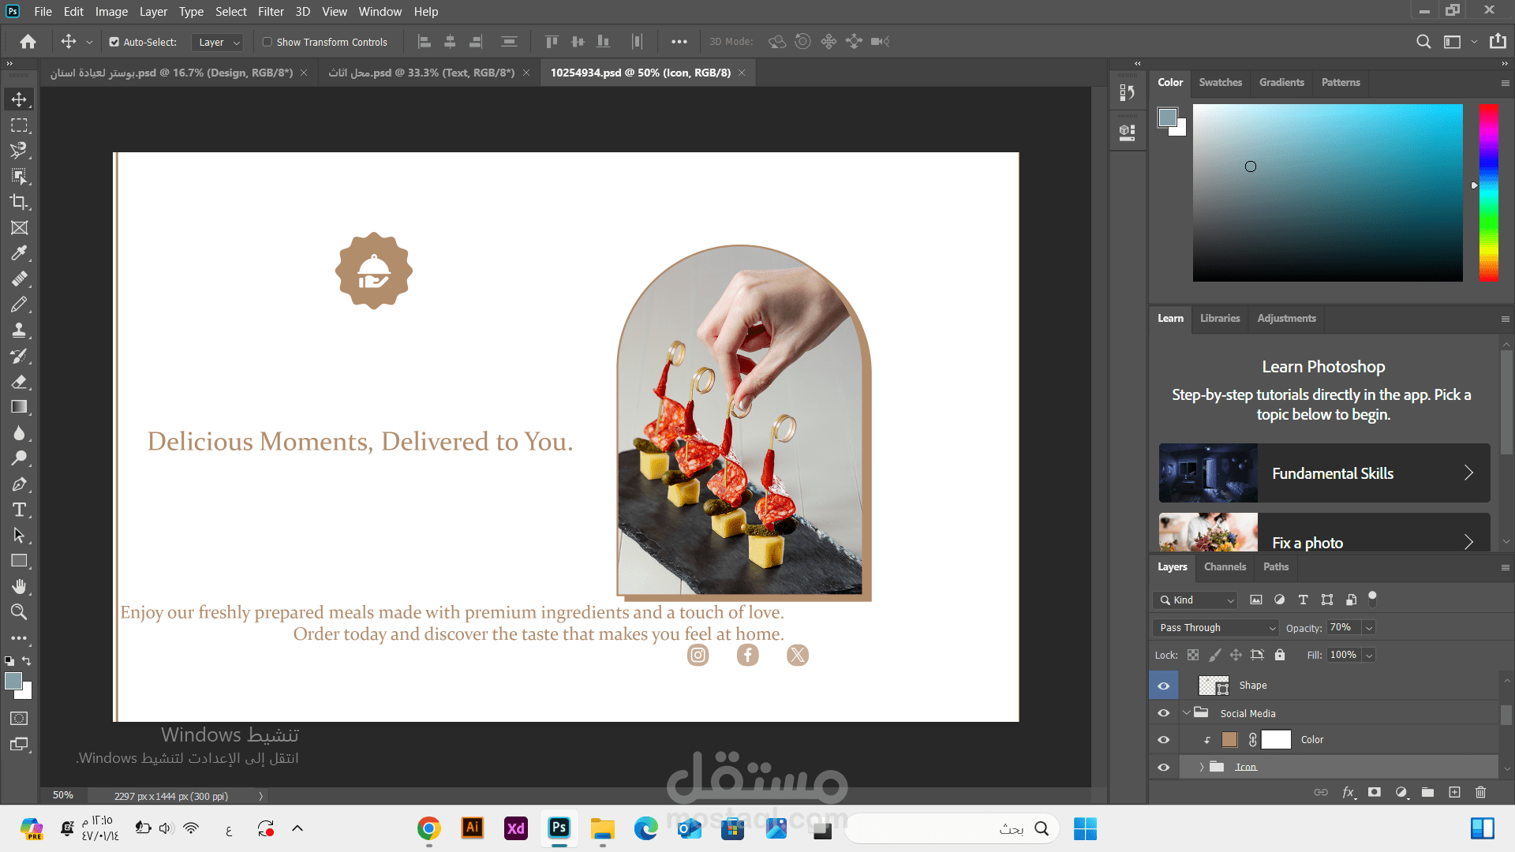Open the Filter menu
The height and width of the screenshot is (852, 1515).
(271, 12)
